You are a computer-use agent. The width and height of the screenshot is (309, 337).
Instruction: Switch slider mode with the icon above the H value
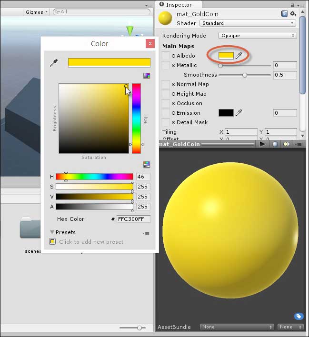(147, 165)
